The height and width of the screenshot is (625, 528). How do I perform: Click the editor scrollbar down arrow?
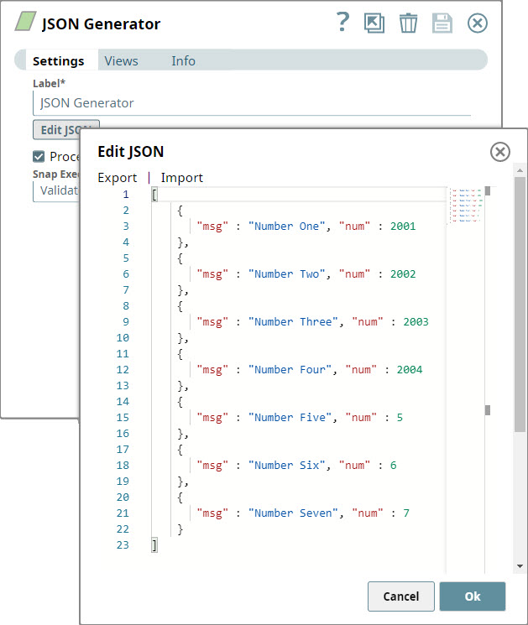tap(520, 566)
